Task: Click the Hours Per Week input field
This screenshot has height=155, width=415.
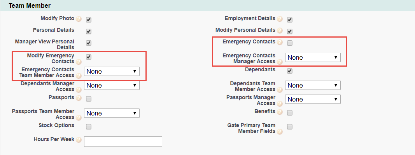Action: [x=123, y=141]
